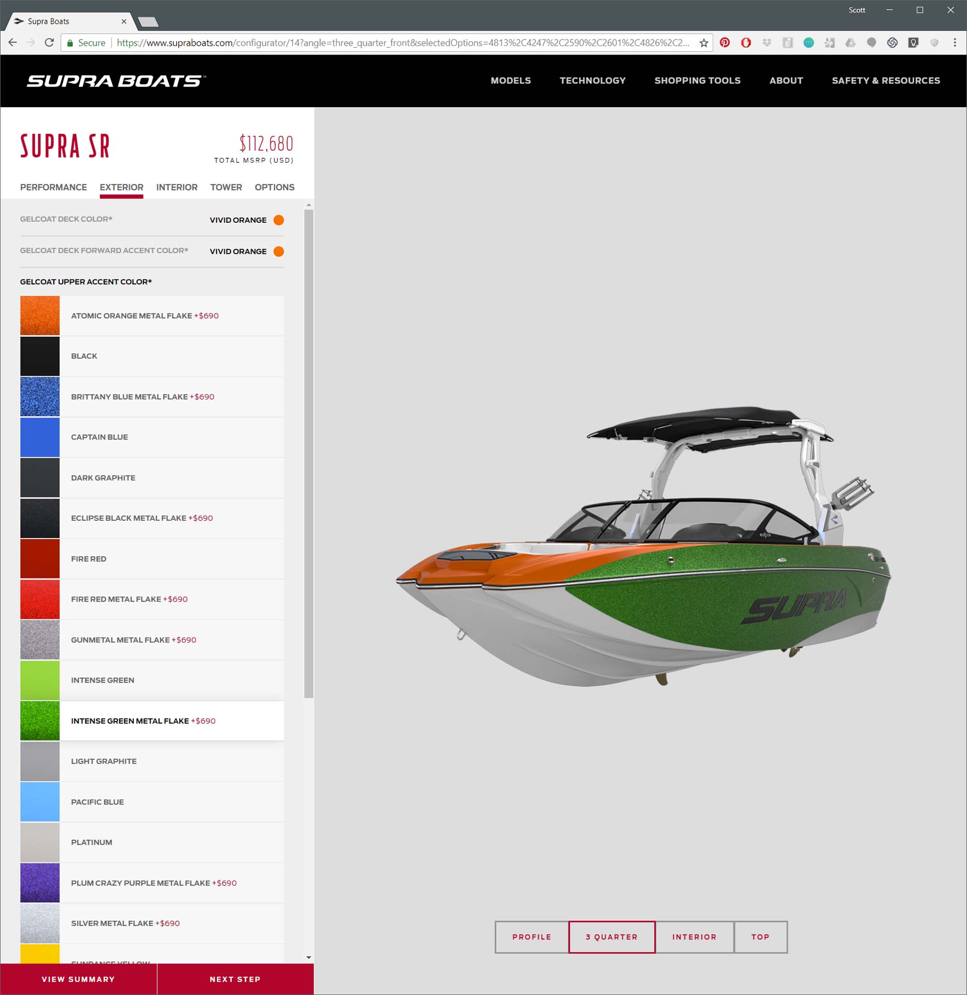Close the Supra Boats browser tab
This screenshot has height=995, width=967.
pos(123,21)
